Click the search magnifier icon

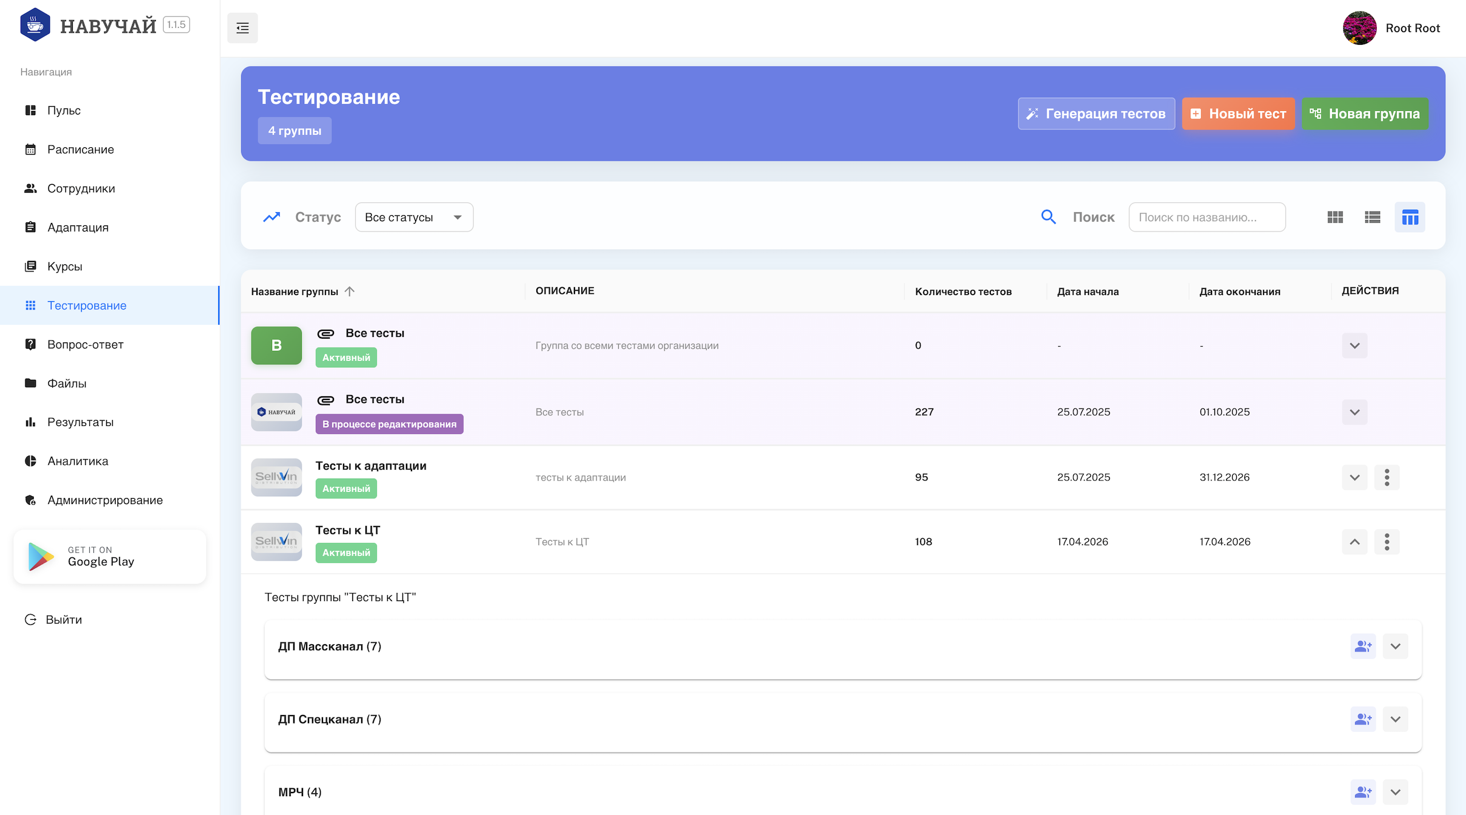[1048, 217]
